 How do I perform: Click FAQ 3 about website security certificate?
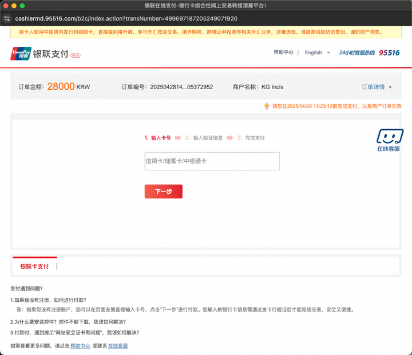pyautogui.click(x=74, y=333)
